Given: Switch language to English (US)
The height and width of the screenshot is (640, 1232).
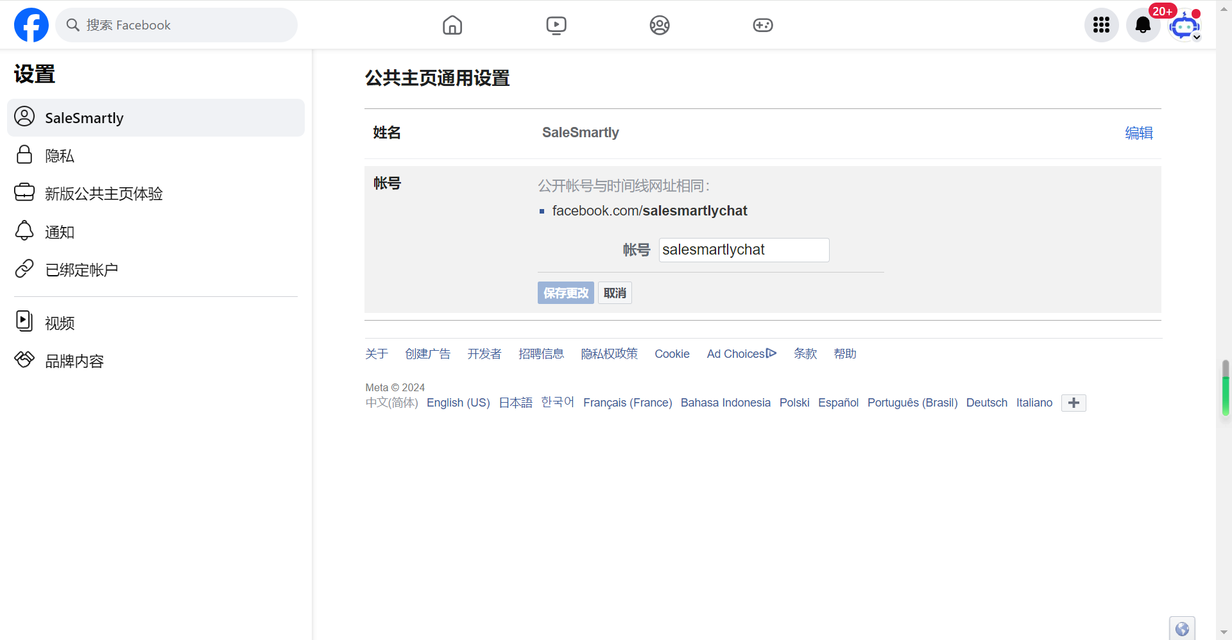Looking at the screenshot, I should click(x=458, y=403).
